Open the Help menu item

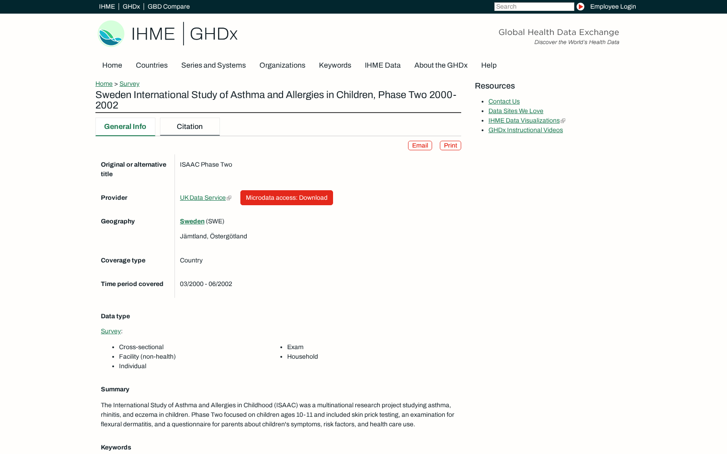point(489,65)
